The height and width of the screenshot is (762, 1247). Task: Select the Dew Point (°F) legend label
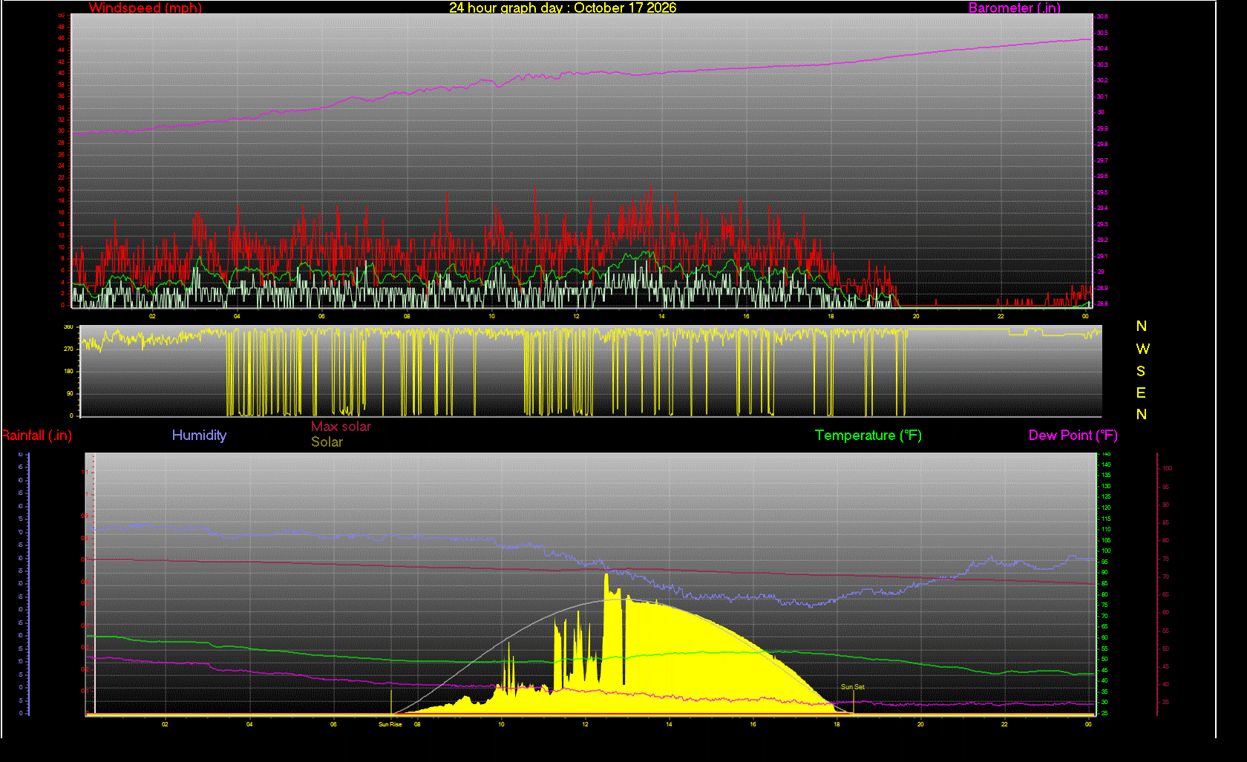[x=1073, y=436]
